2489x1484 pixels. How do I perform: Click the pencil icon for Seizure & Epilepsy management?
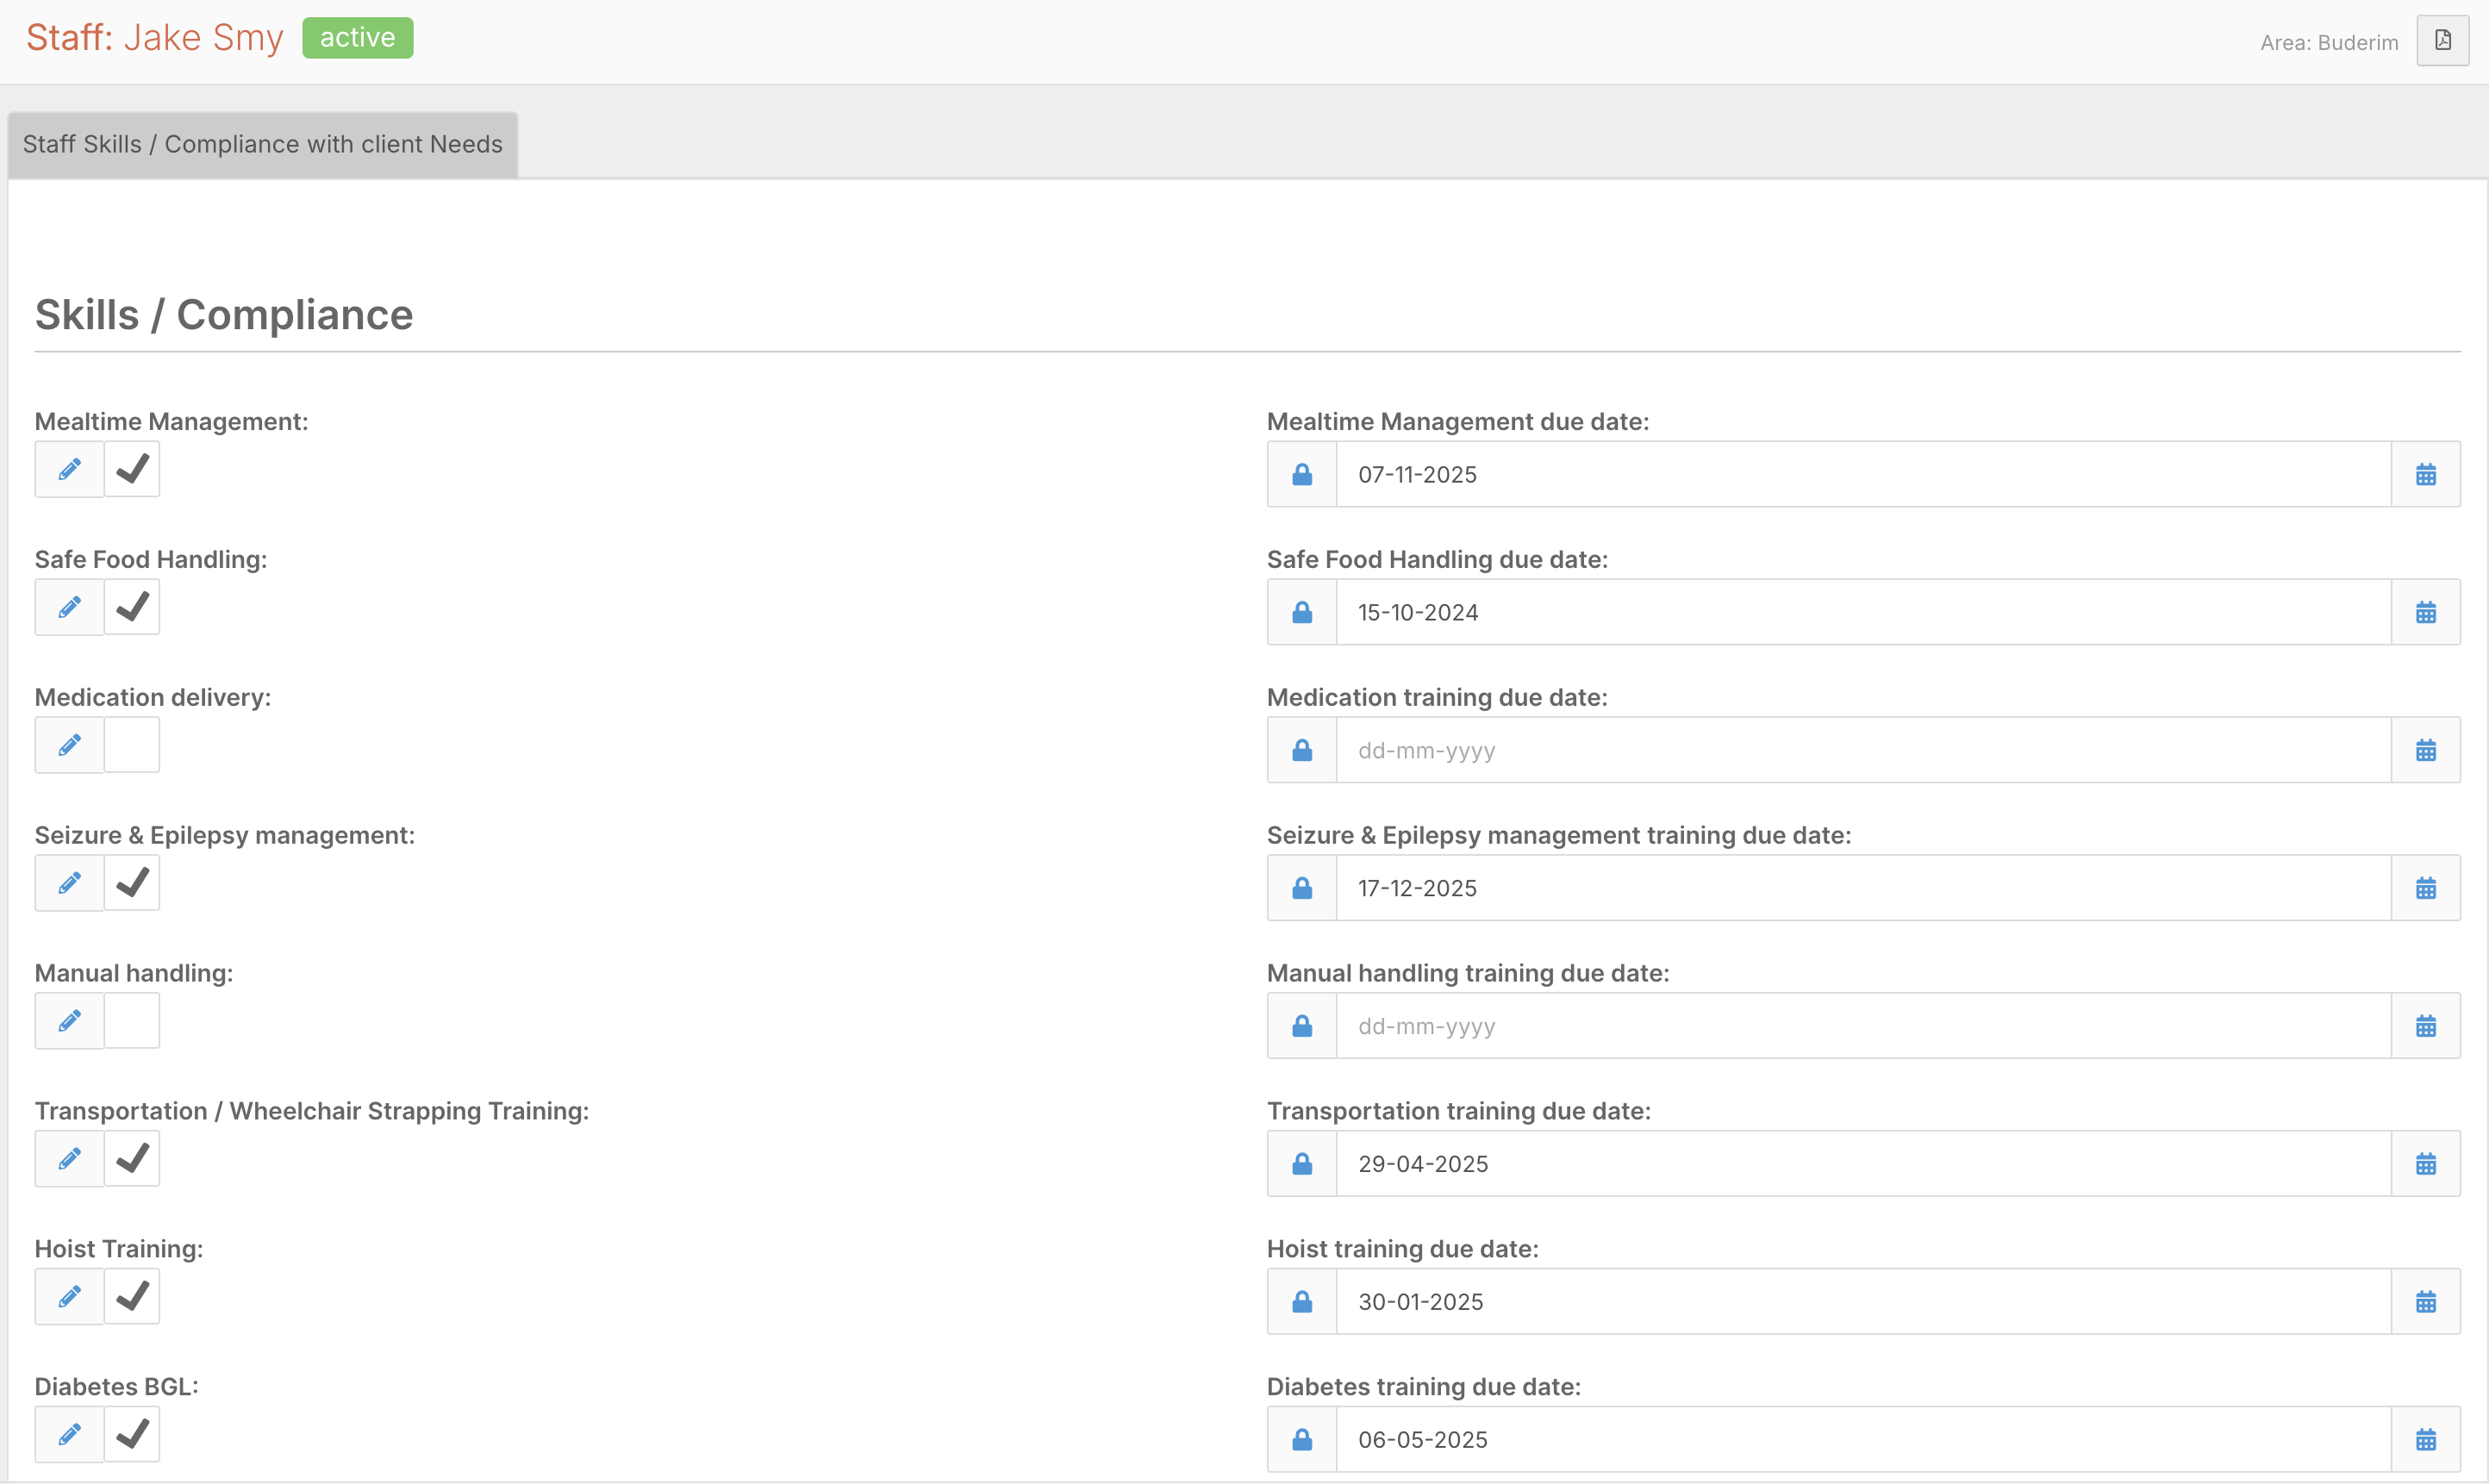pos(69,883)
